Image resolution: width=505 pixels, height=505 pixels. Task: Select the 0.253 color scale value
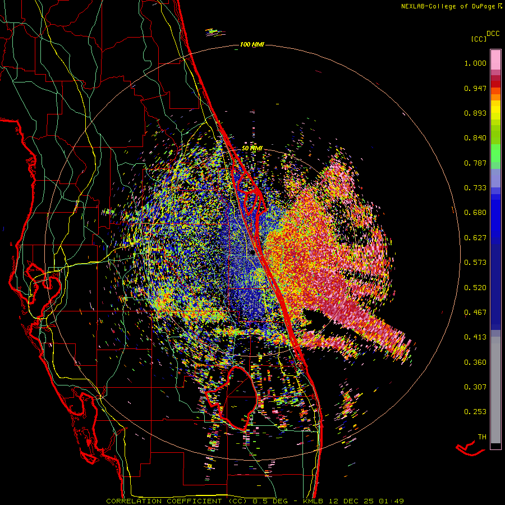tap(475, 412)
